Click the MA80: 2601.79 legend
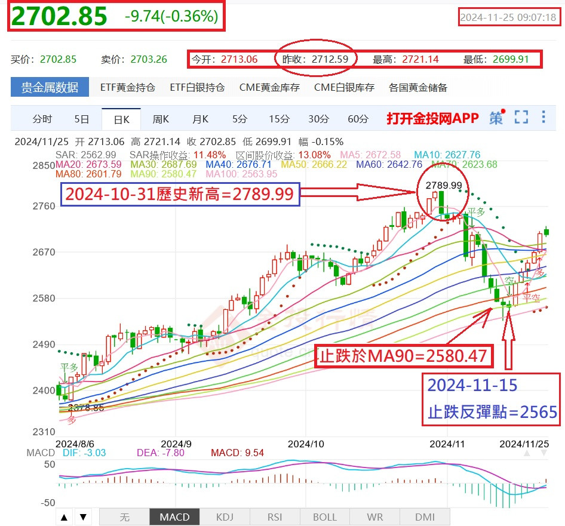Image resolution: width=565 pixels, height=526 pixels. pyautogui.click(x=88, y=174)
